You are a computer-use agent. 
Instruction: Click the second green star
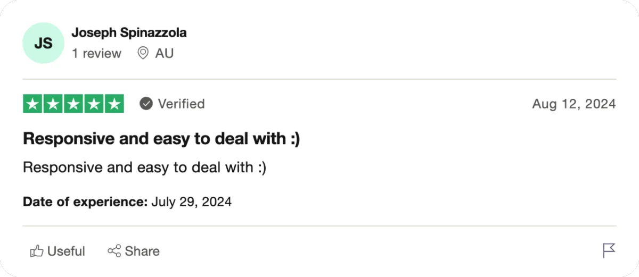[53, 104]
